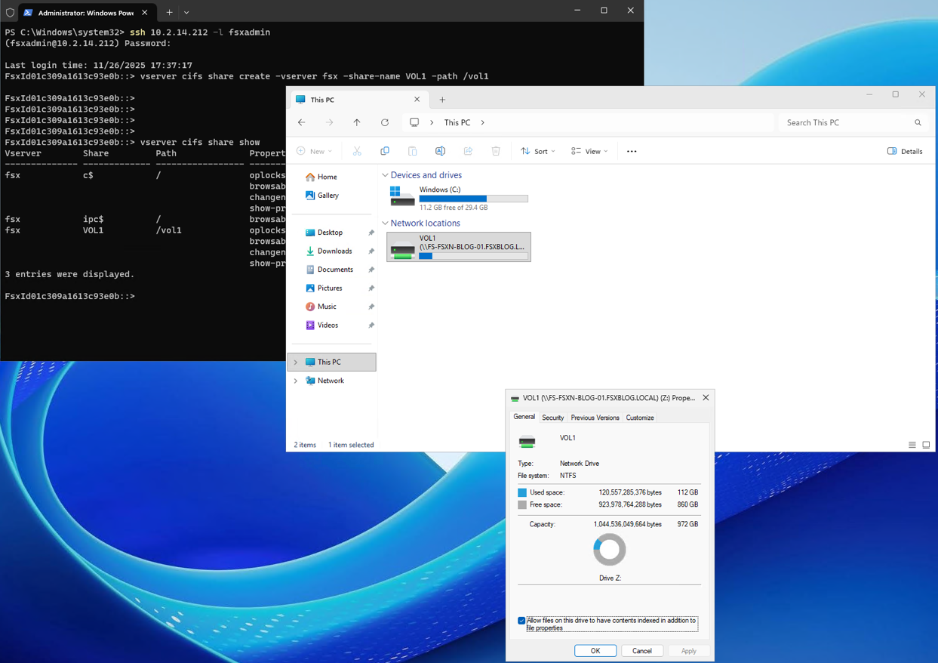938x663 pixels.
Task: Open the New dropdown menu
Action: 315,151
